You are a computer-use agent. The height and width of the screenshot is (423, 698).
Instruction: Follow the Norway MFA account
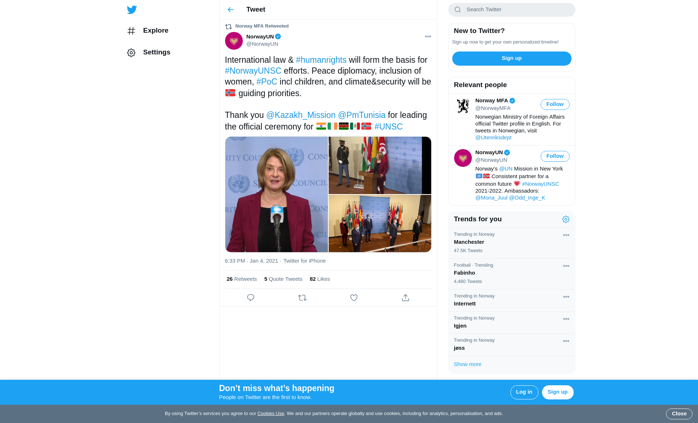pos(555,104)
